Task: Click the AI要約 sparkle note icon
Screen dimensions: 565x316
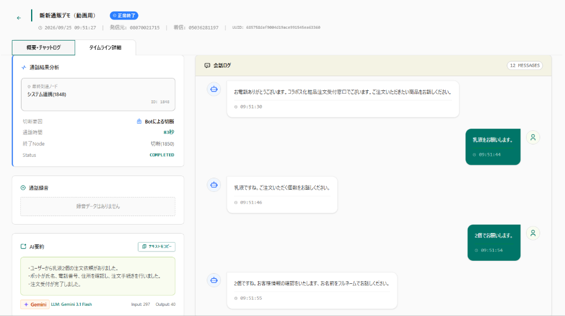Action: [23, 247]
